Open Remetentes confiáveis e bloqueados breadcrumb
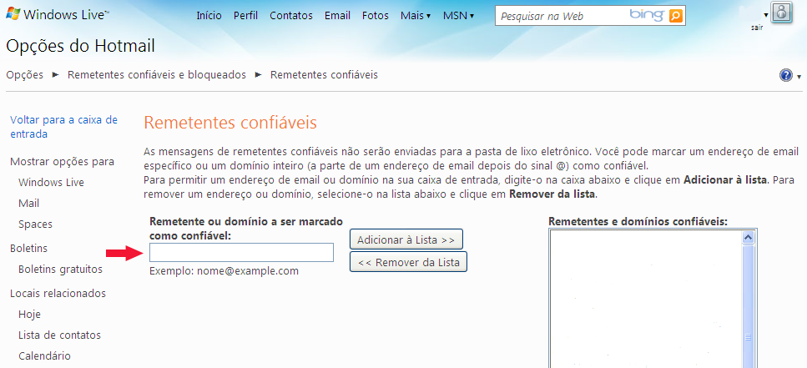The width and height of the screenshot is (807, 368). pos(157,75)
